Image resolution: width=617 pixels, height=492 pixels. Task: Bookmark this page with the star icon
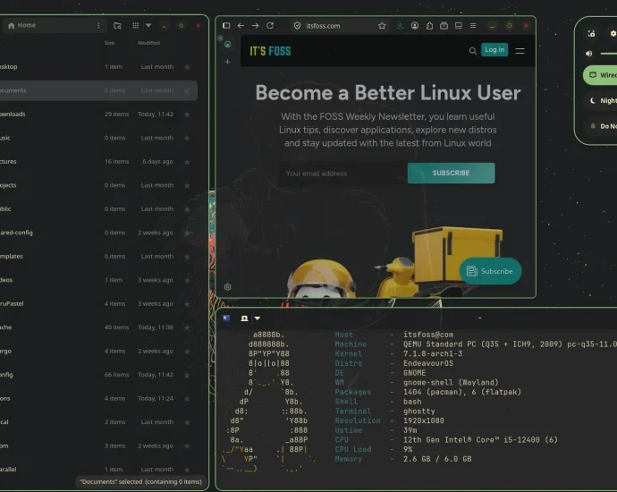point(382,26)
